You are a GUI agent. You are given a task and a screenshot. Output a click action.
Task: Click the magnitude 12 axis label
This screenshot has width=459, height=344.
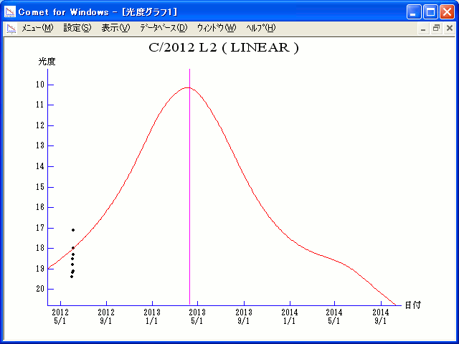coord(40,125)
